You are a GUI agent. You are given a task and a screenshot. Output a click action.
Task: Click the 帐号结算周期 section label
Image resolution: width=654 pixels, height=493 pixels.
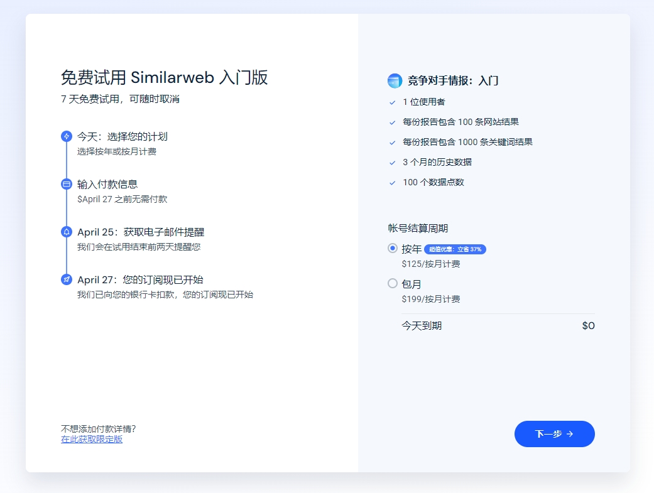[418, 228]
